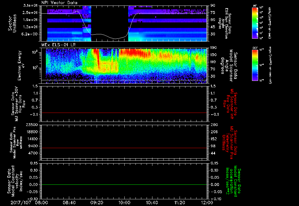Click the red 'MU Scanner Pos Telemetry' label
Image resolution: width=299 pixels, height=206 pixels.
click(x=230, y=143)
